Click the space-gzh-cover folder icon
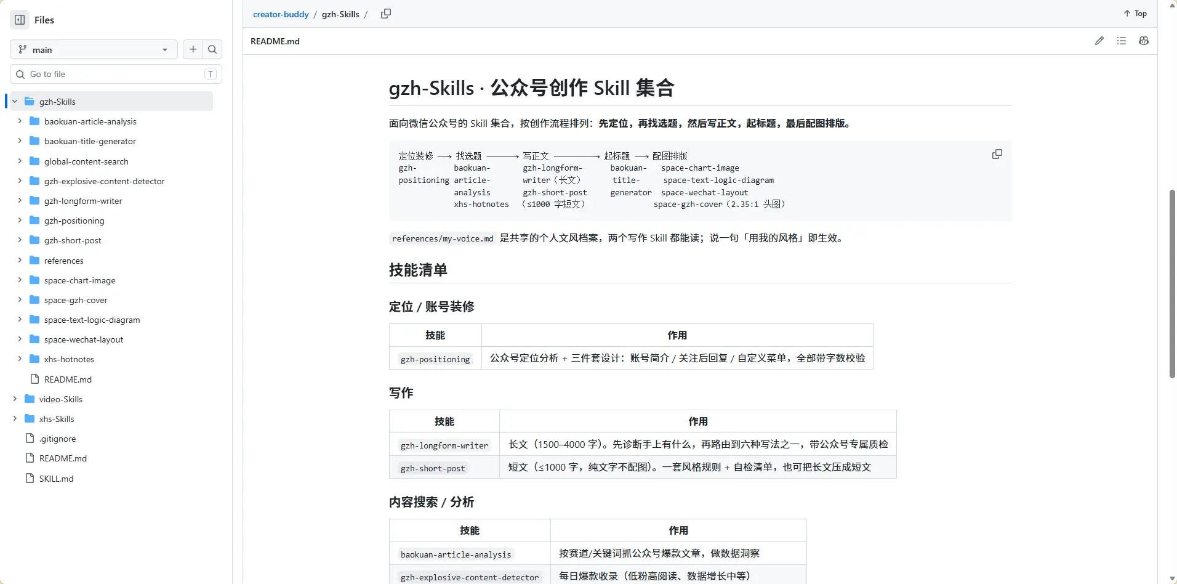 point(34,300)
